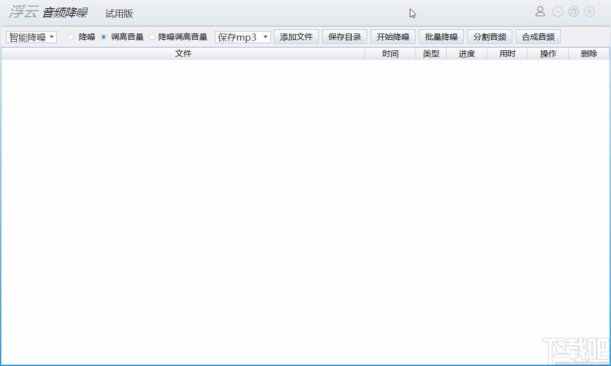
Task: Click the 文件 column header
Action: pos(183,53)
